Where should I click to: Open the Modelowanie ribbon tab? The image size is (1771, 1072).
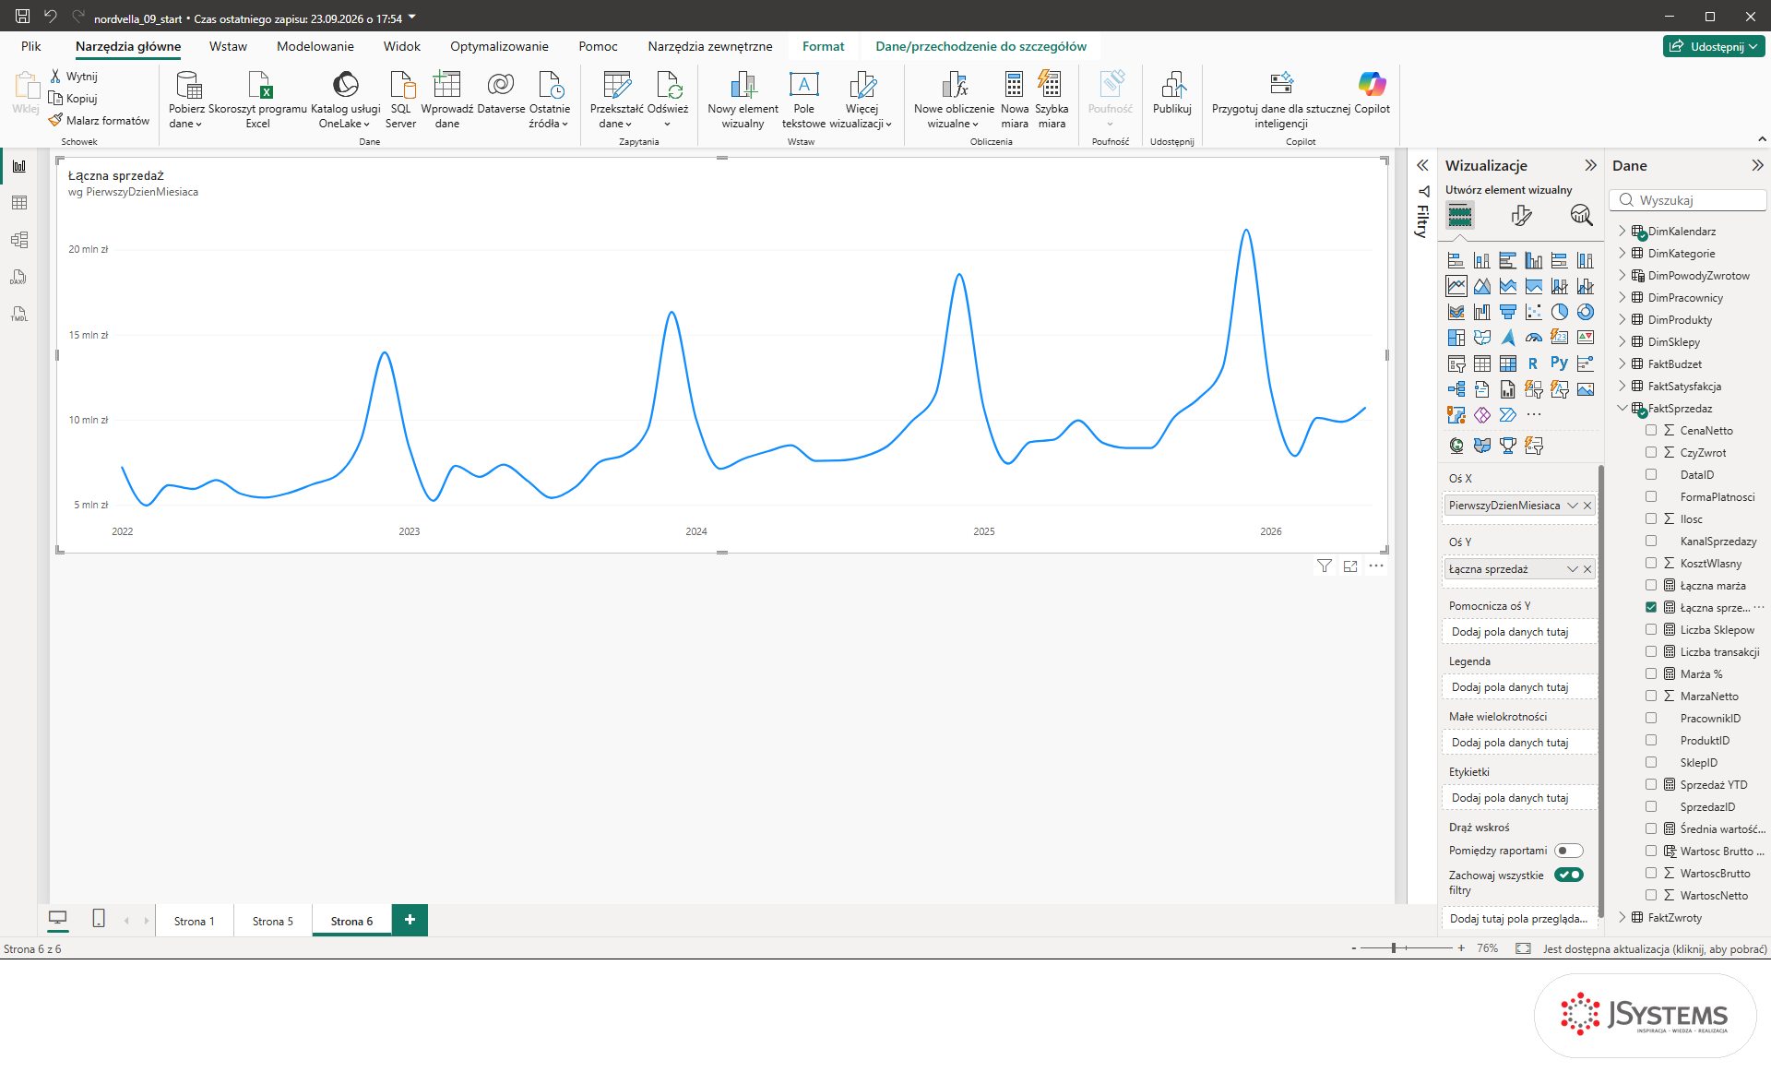click(315, 46)
